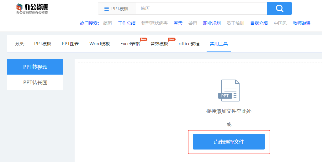Click the 拖拽添加文件至此处 text
The height and width of the screenshot is (162, 322).
[x=229, y=111]
